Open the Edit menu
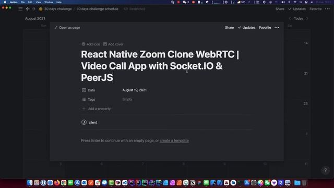The height and width of the screenshot is (188, 334). click(x=30, y=2)
